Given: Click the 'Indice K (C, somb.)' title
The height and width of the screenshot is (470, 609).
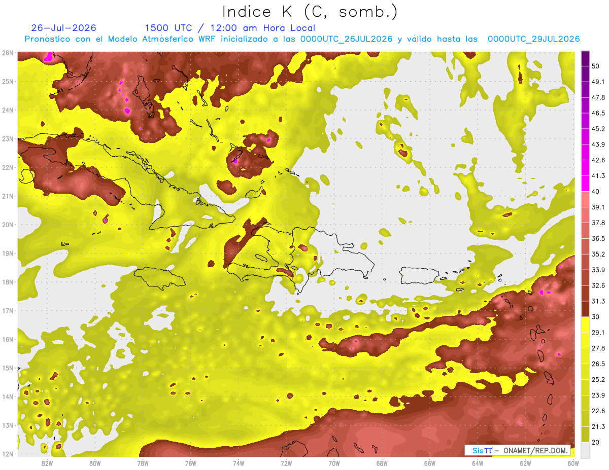Looking at the screenshot, I should [x=310, y=12].
